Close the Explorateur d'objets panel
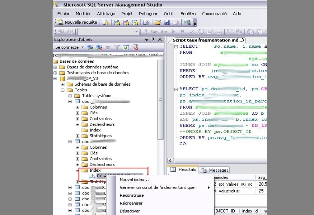This screenshot has width=314, height=215. pyautogui.click(x=160, y=39)
